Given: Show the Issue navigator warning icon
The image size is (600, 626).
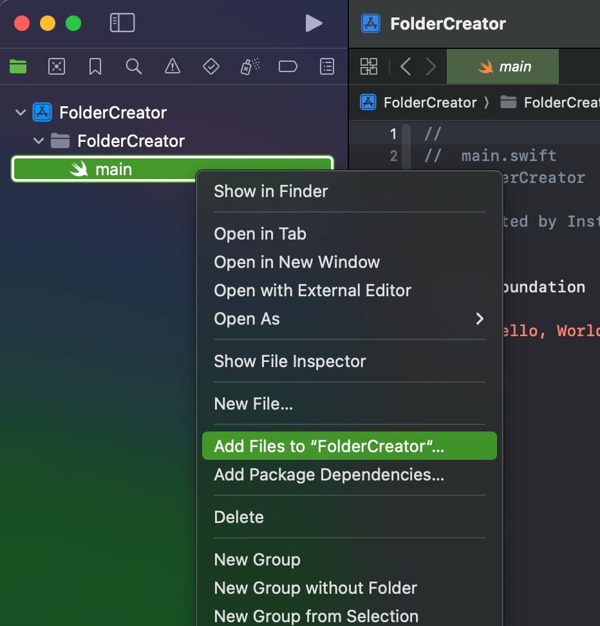Looking at the screenshot, I should (173, 66).
